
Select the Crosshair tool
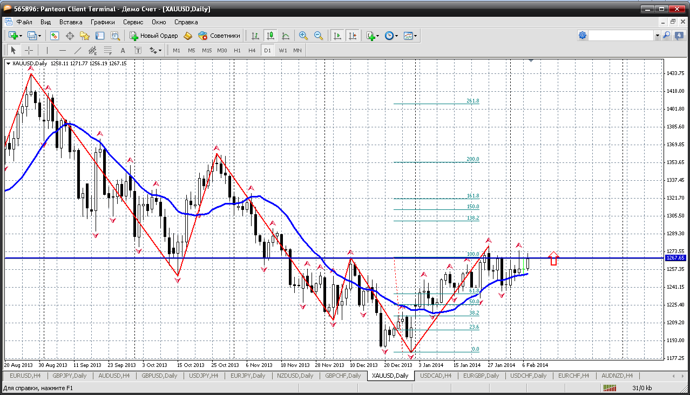(29, 50)
